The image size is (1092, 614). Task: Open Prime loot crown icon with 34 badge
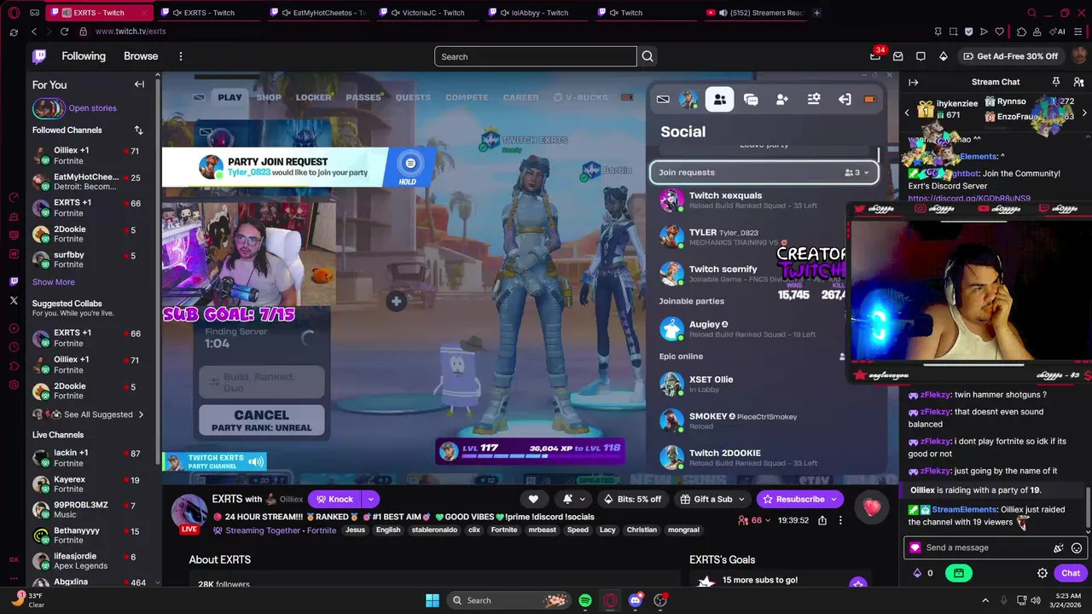coord(875,56)
